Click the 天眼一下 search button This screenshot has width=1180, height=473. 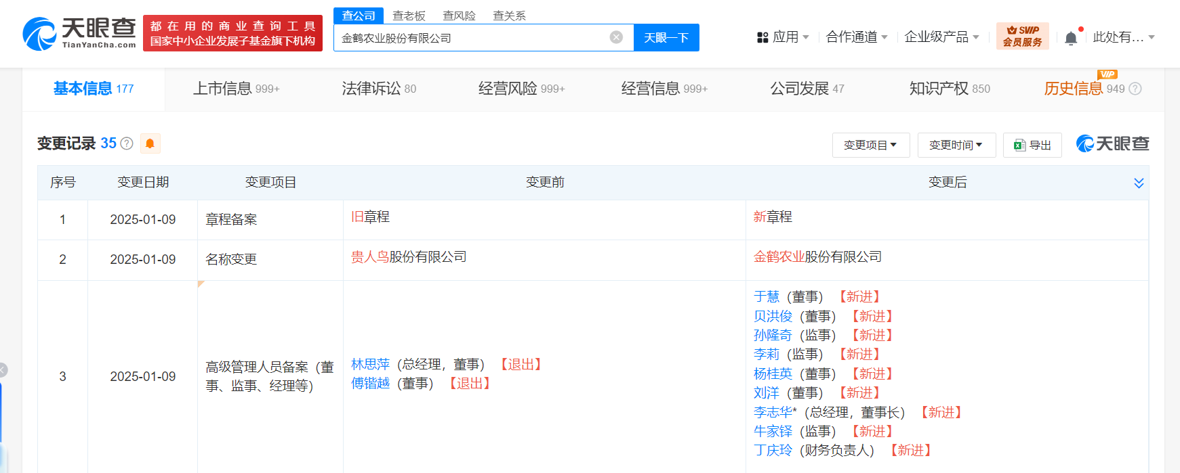[x=666, y=37]
